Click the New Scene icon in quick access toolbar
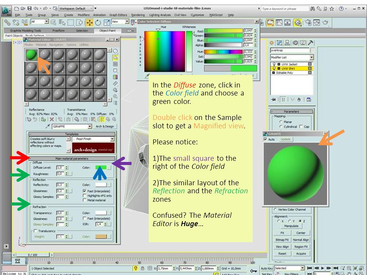Viewport: 367px width, 275px height. pyautogui.click(x=16, y=8)
